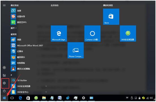Open File Explorer from Start's left rail
Viewport: 156px width, 102px height.
click(4, 75)
